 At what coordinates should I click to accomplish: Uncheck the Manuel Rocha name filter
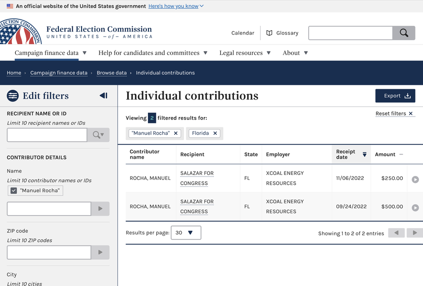[x=12, y=190]
